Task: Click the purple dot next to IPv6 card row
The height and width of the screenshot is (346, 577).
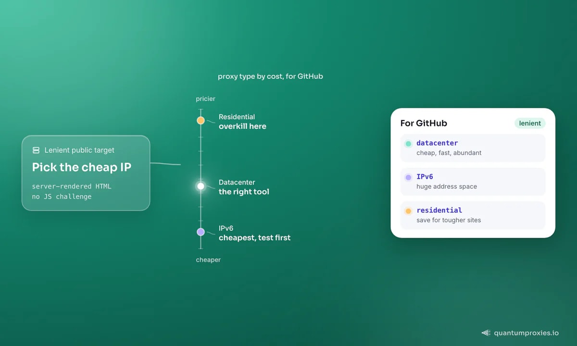Action: [408, 177]
